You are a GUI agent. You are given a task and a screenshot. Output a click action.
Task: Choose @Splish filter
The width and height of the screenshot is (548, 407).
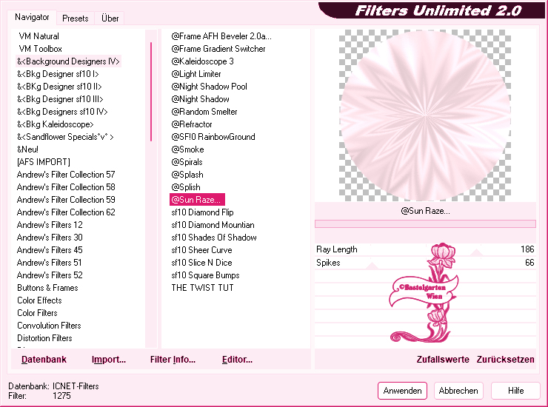(x=186, y=187)
